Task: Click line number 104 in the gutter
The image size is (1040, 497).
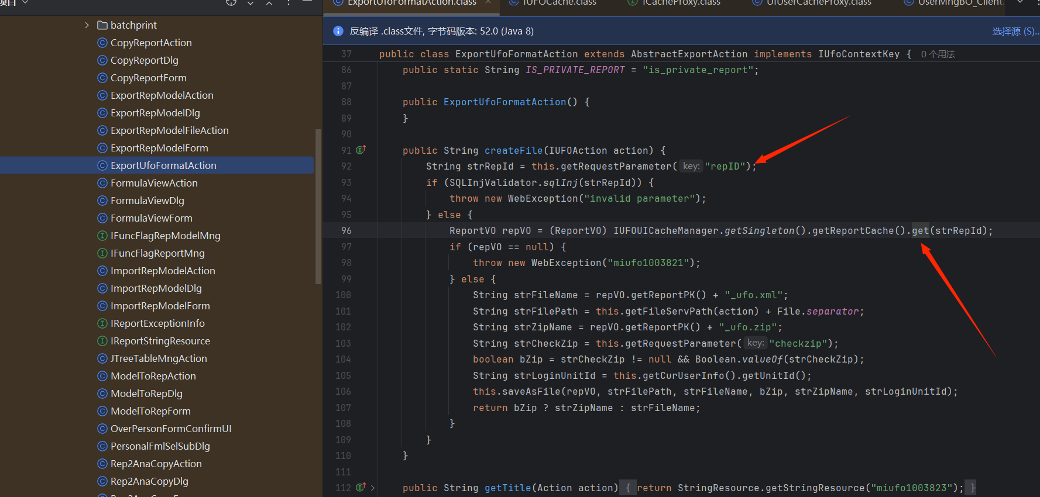Action: coord(344,359)
